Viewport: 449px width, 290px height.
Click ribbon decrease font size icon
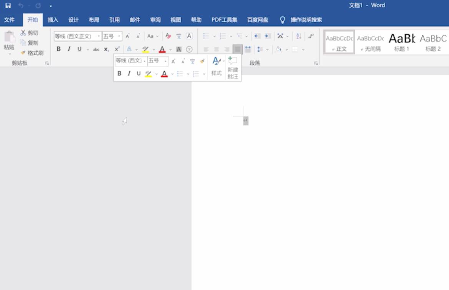pyautogui.click(x=138, y=36)
